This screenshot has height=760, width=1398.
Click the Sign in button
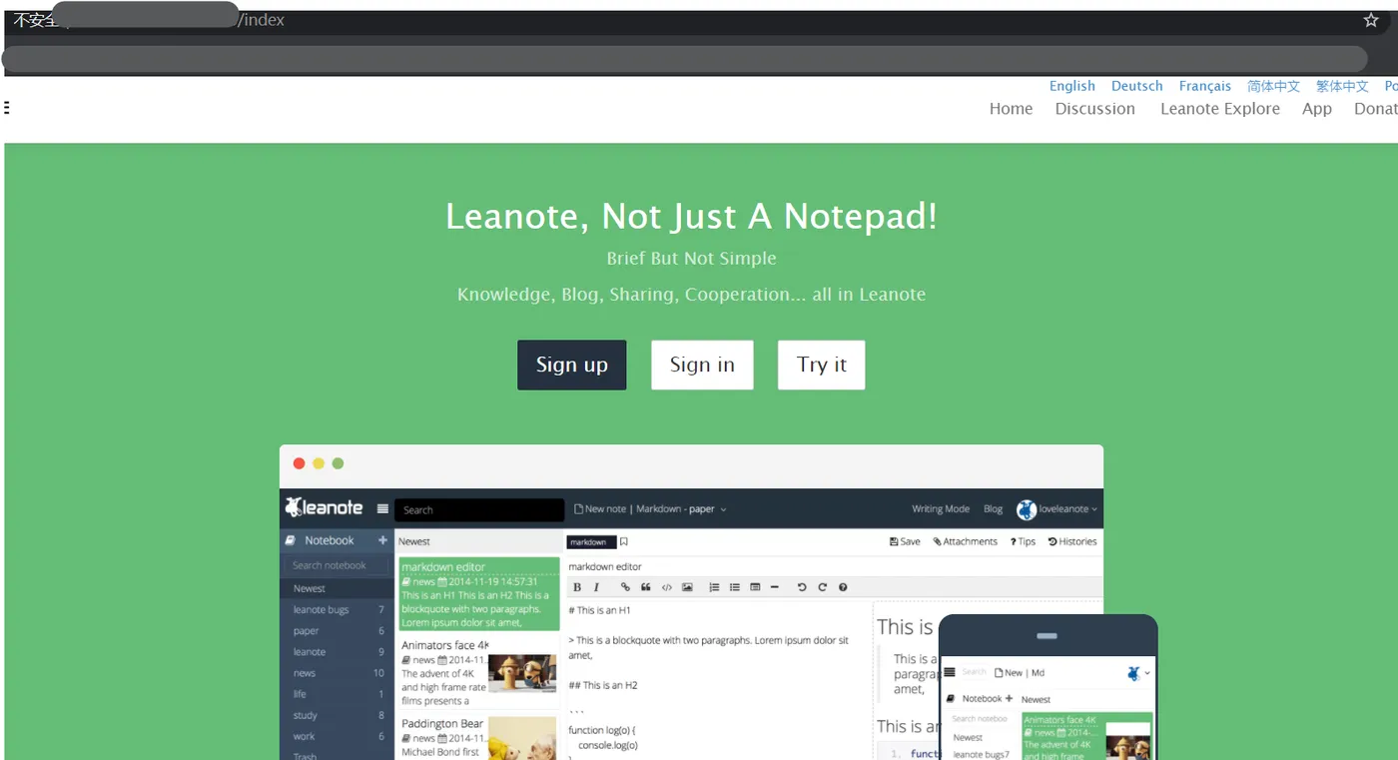[x=702, y=365]
